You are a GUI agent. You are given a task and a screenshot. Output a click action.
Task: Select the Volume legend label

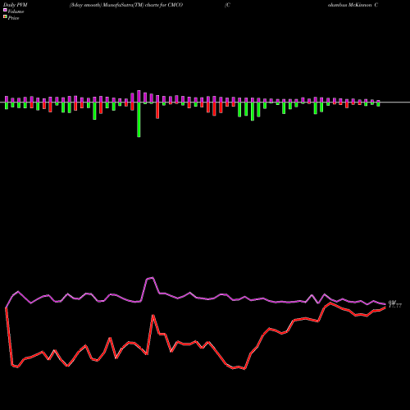pyautogui.click(x=16, y=11)
